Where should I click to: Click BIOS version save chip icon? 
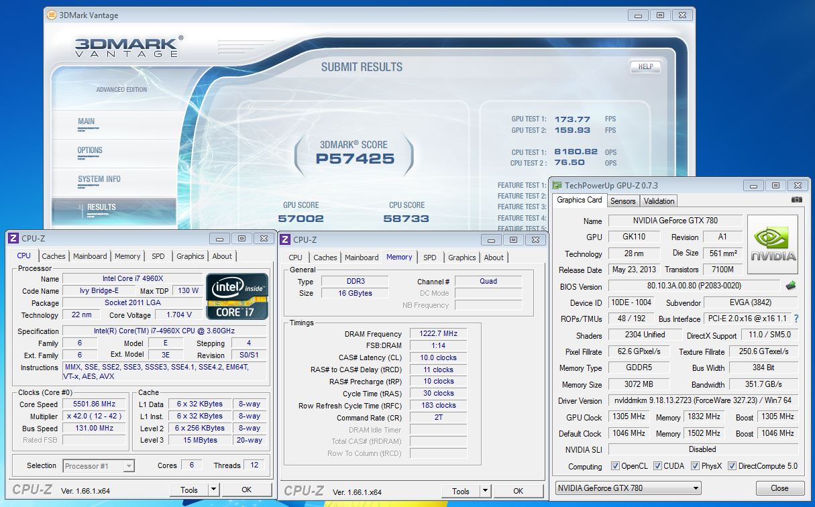coord(791,286)
